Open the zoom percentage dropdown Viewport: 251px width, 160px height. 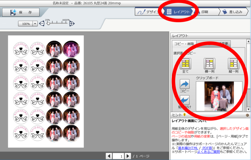click(35, 24)
